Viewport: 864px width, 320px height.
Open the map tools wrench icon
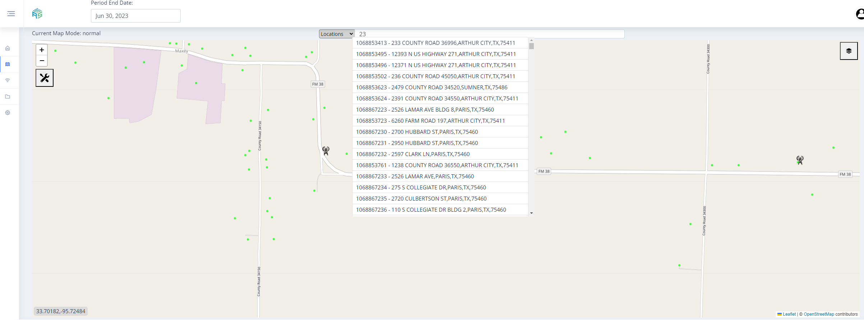pos(45,78)
